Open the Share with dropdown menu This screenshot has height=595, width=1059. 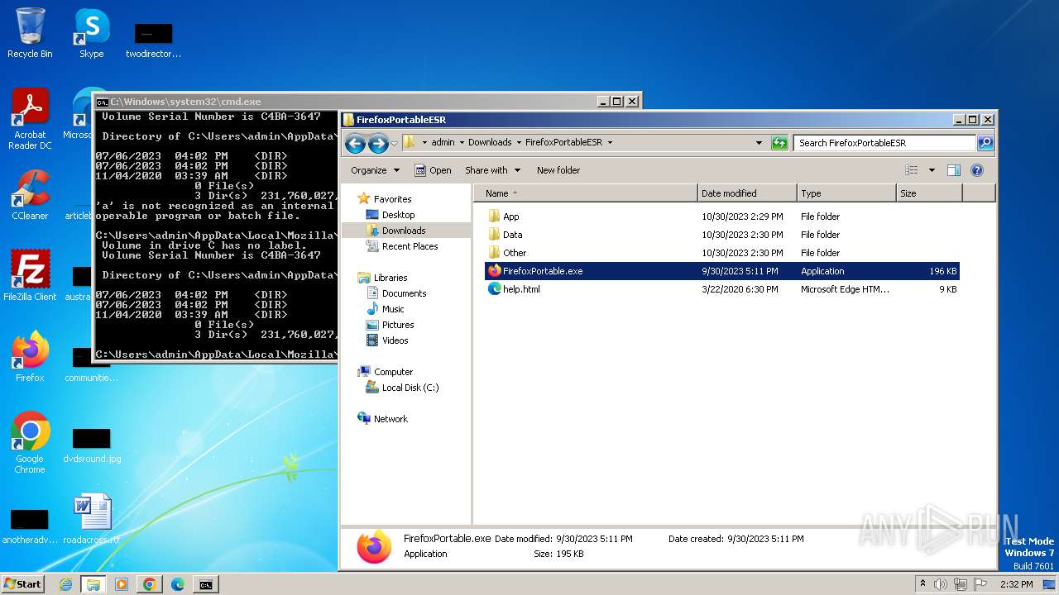coord(492,170)
